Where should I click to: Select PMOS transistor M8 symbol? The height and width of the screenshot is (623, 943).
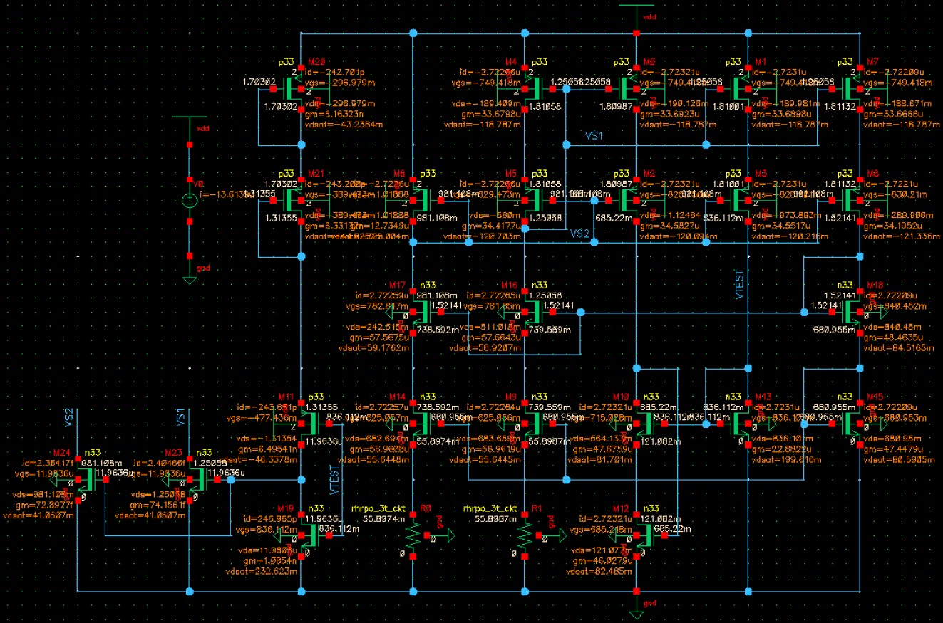tap(852, 201)
